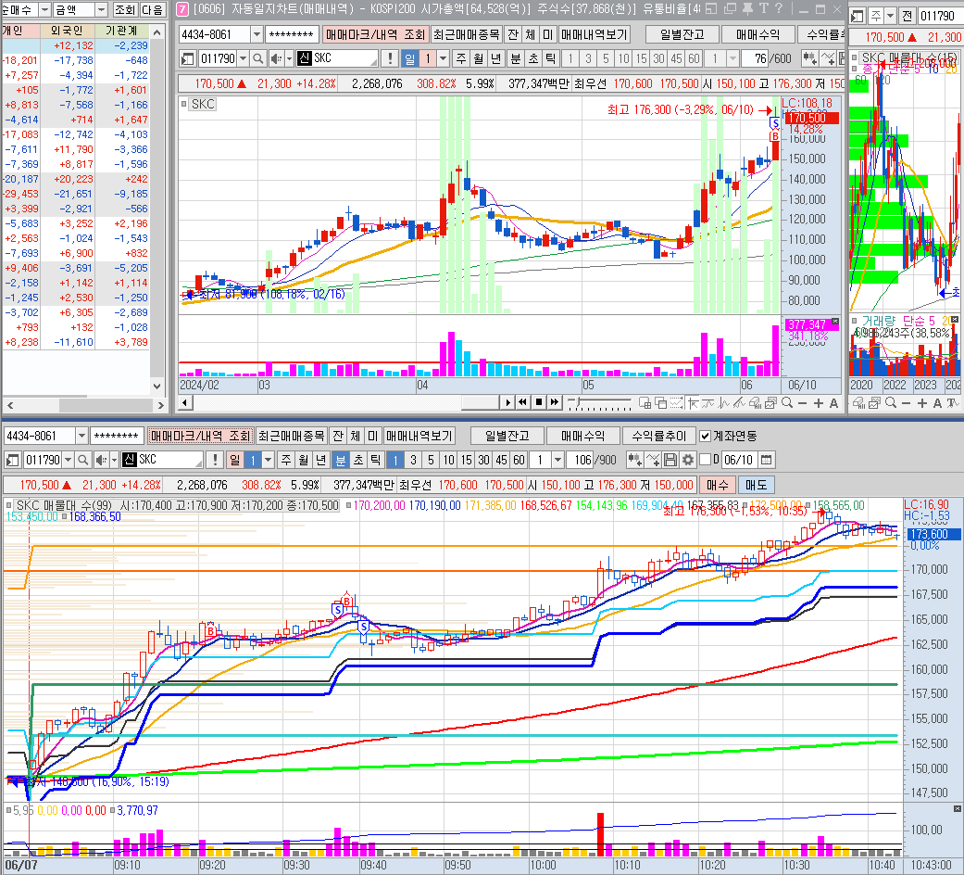
Task: Click the save floppy disk icon in lower toolbar
Action: (x=670, y=460)
